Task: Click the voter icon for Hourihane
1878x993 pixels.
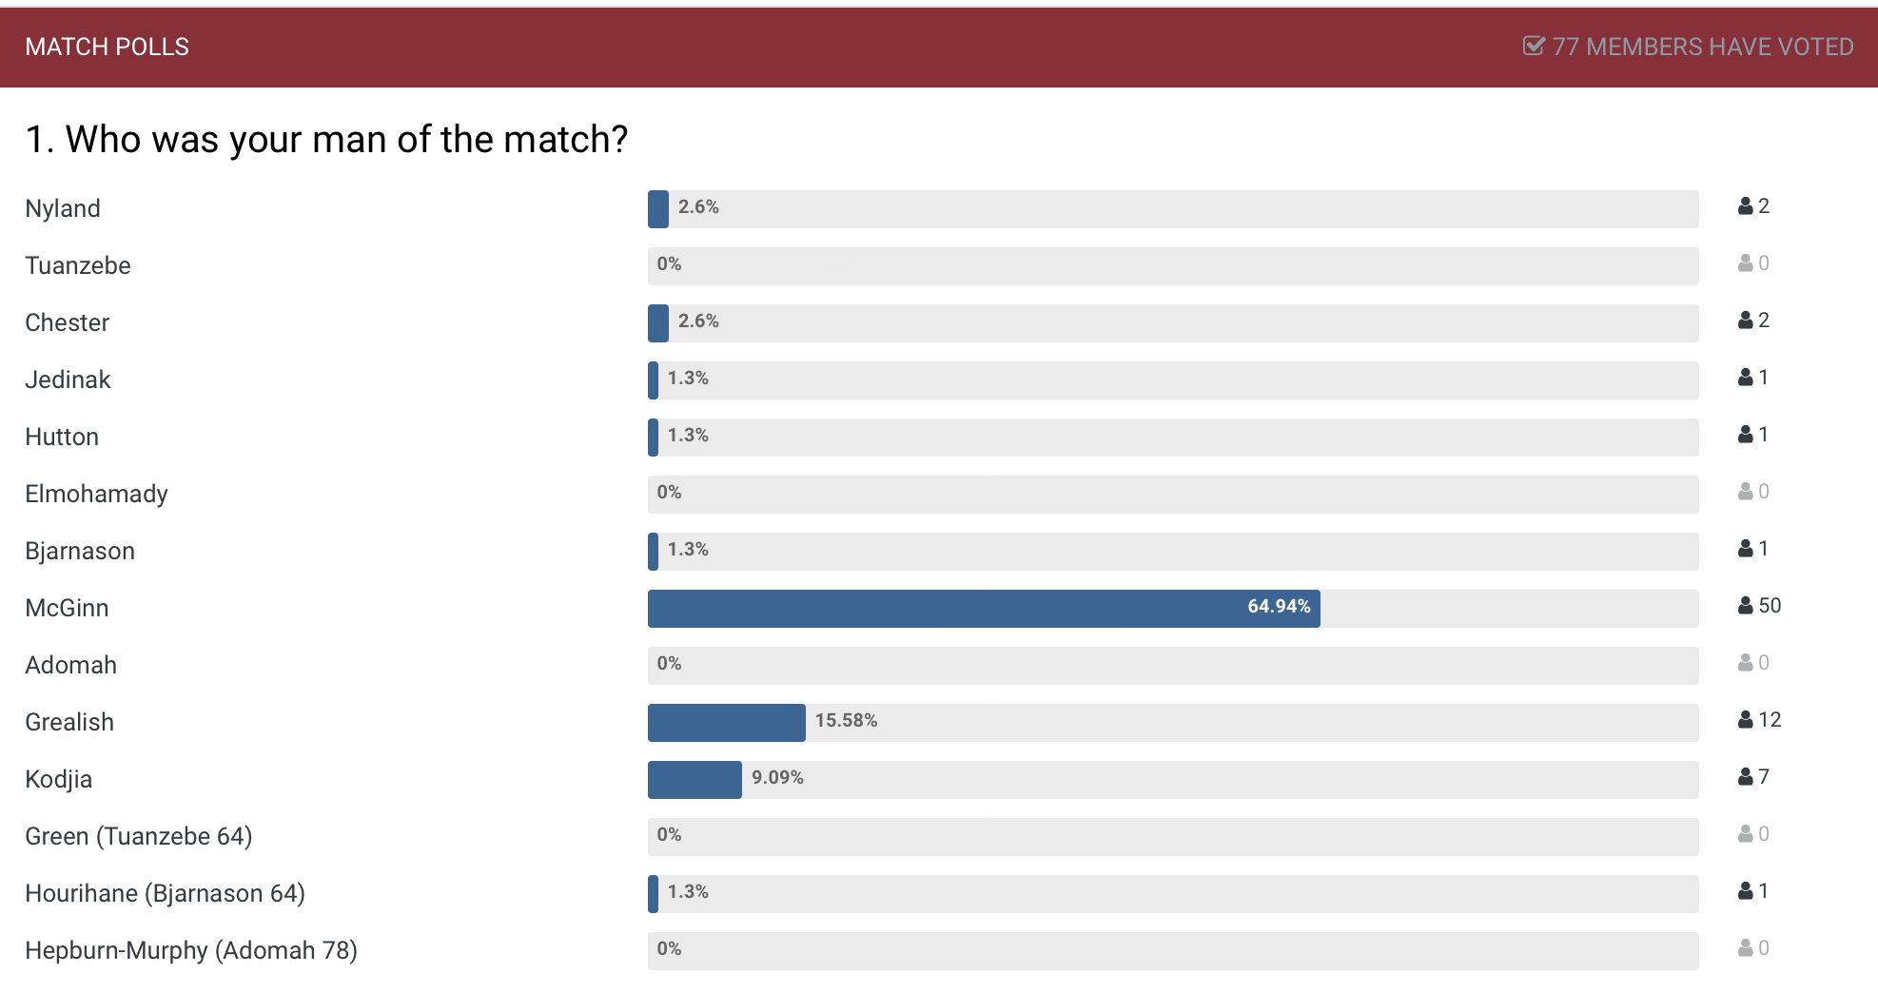Action: point(1746,890)
